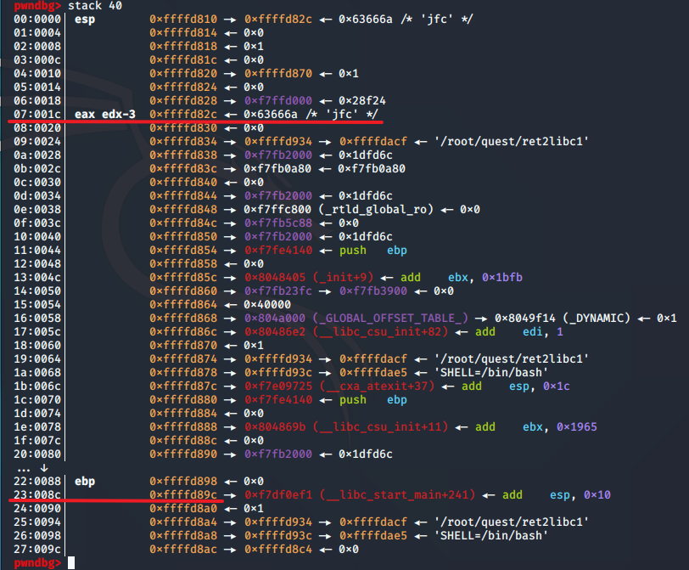Click address 0xffffd82c on the underlined row
The image size is (689, 570).
[183, 115]
